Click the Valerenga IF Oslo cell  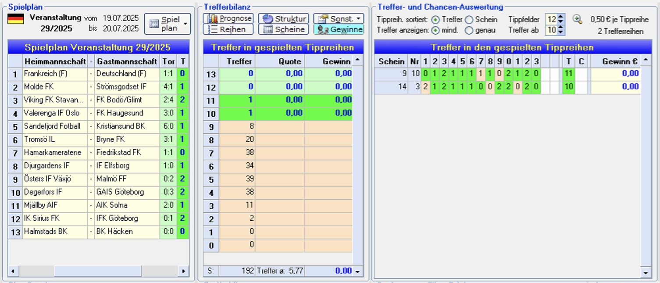click(55, 113)
